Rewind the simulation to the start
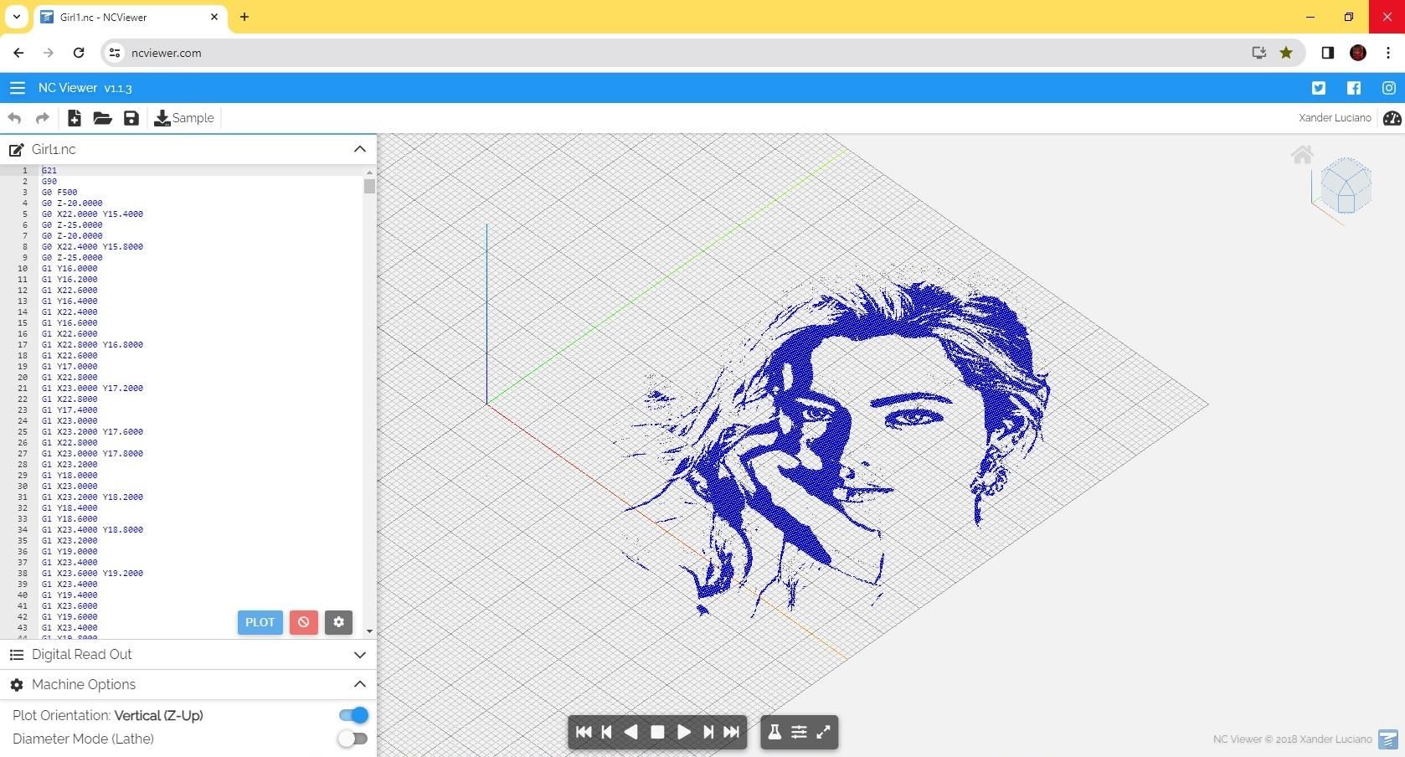The height and width of the screenshot is (757, 1405). click(x=584, y=732)
